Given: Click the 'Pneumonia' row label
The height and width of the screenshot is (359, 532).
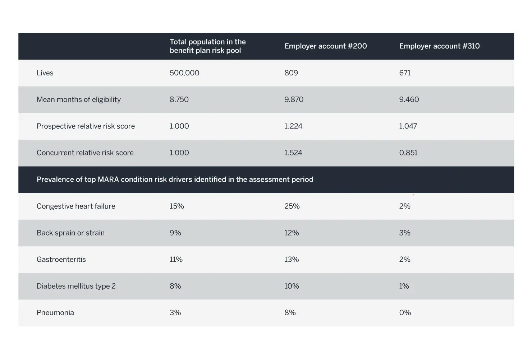Looking at the screenshot, I should (55, 313).
